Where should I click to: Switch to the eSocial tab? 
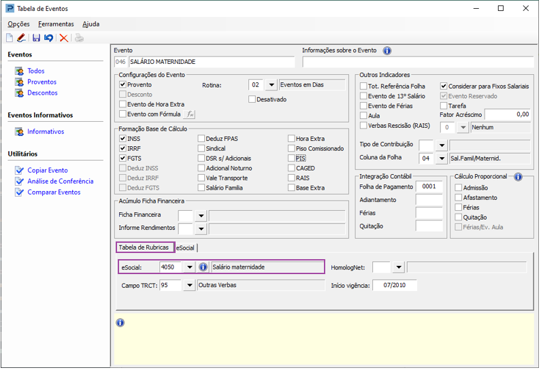(186, 248)
